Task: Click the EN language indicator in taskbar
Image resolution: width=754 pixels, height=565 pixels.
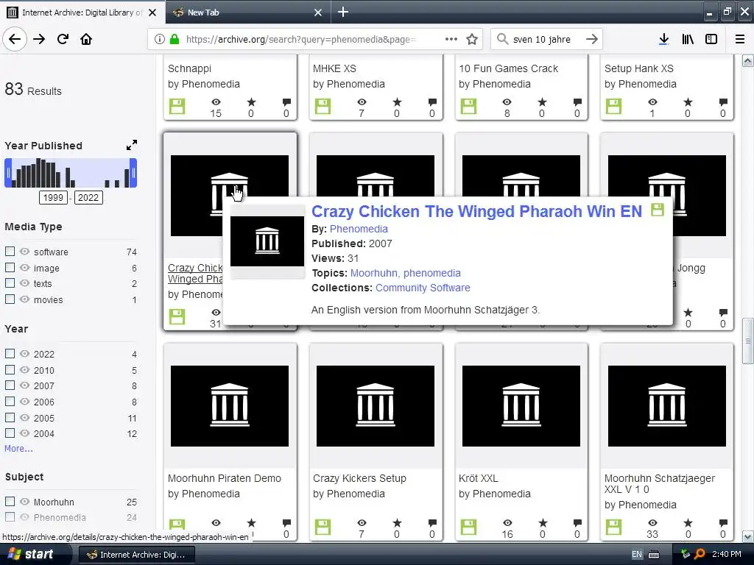Action: 637,555
